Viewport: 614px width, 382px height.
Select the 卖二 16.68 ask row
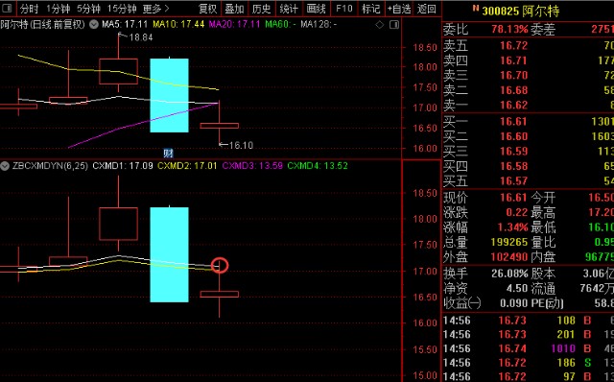(x=528, y=90)
